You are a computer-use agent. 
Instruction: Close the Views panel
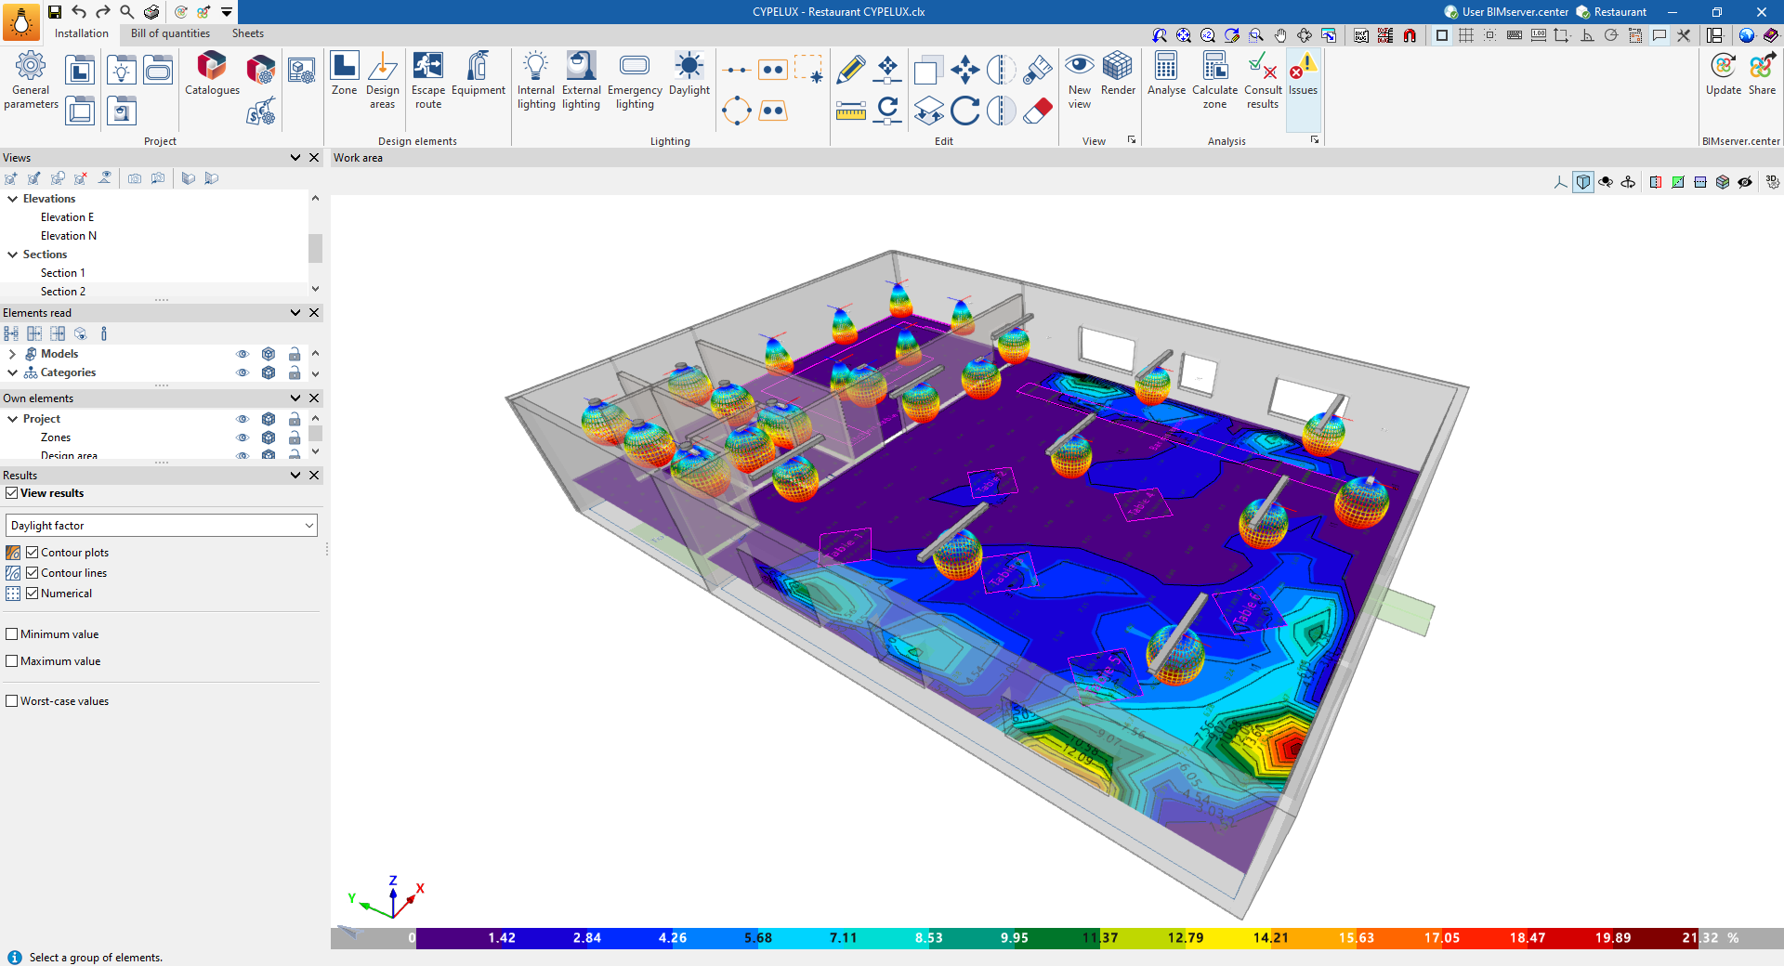(314, 158)
